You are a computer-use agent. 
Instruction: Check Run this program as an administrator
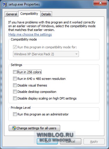[15, 114]
